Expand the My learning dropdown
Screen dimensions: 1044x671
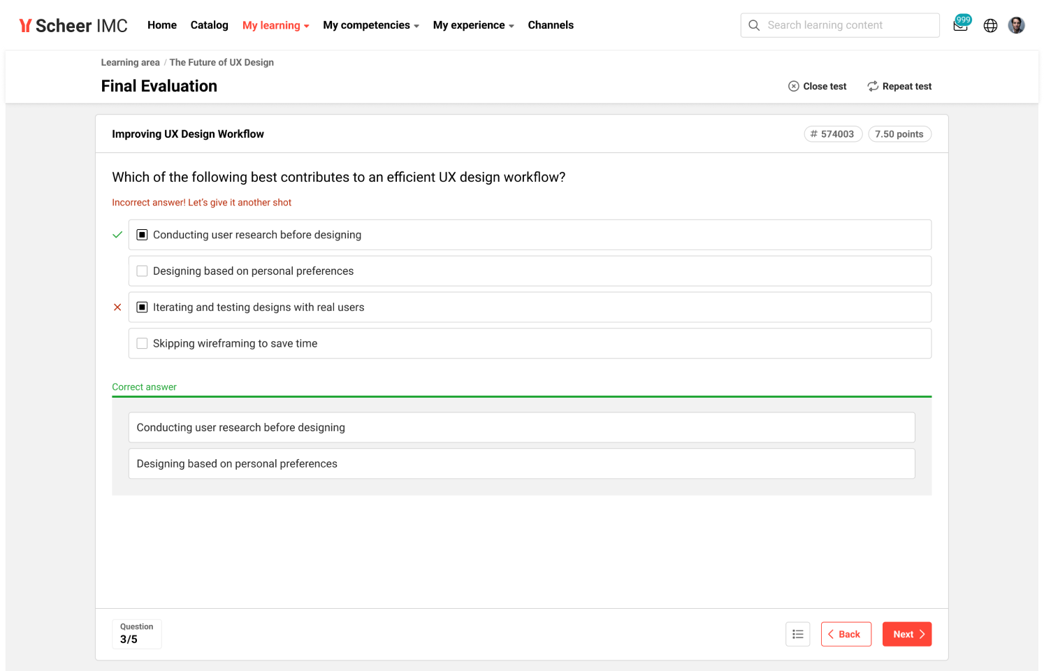(x=276, y=25)
